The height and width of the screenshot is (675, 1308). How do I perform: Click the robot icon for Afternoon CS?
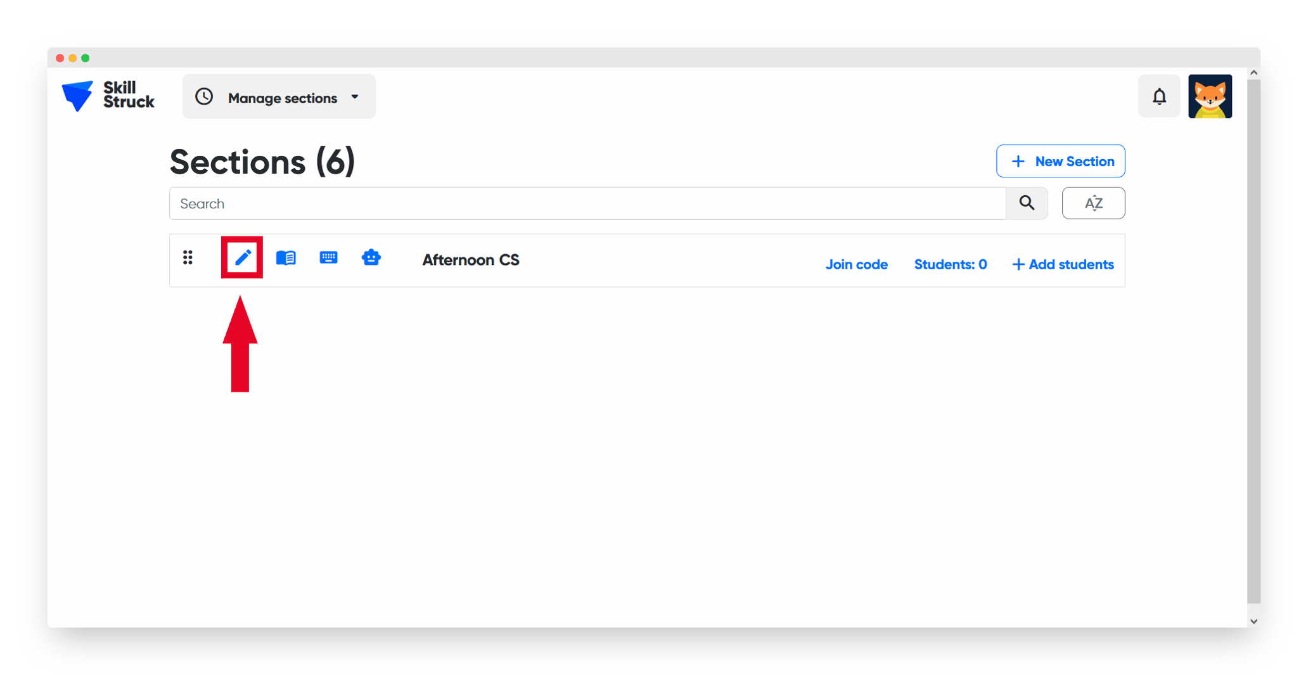(x=371, y=257)
